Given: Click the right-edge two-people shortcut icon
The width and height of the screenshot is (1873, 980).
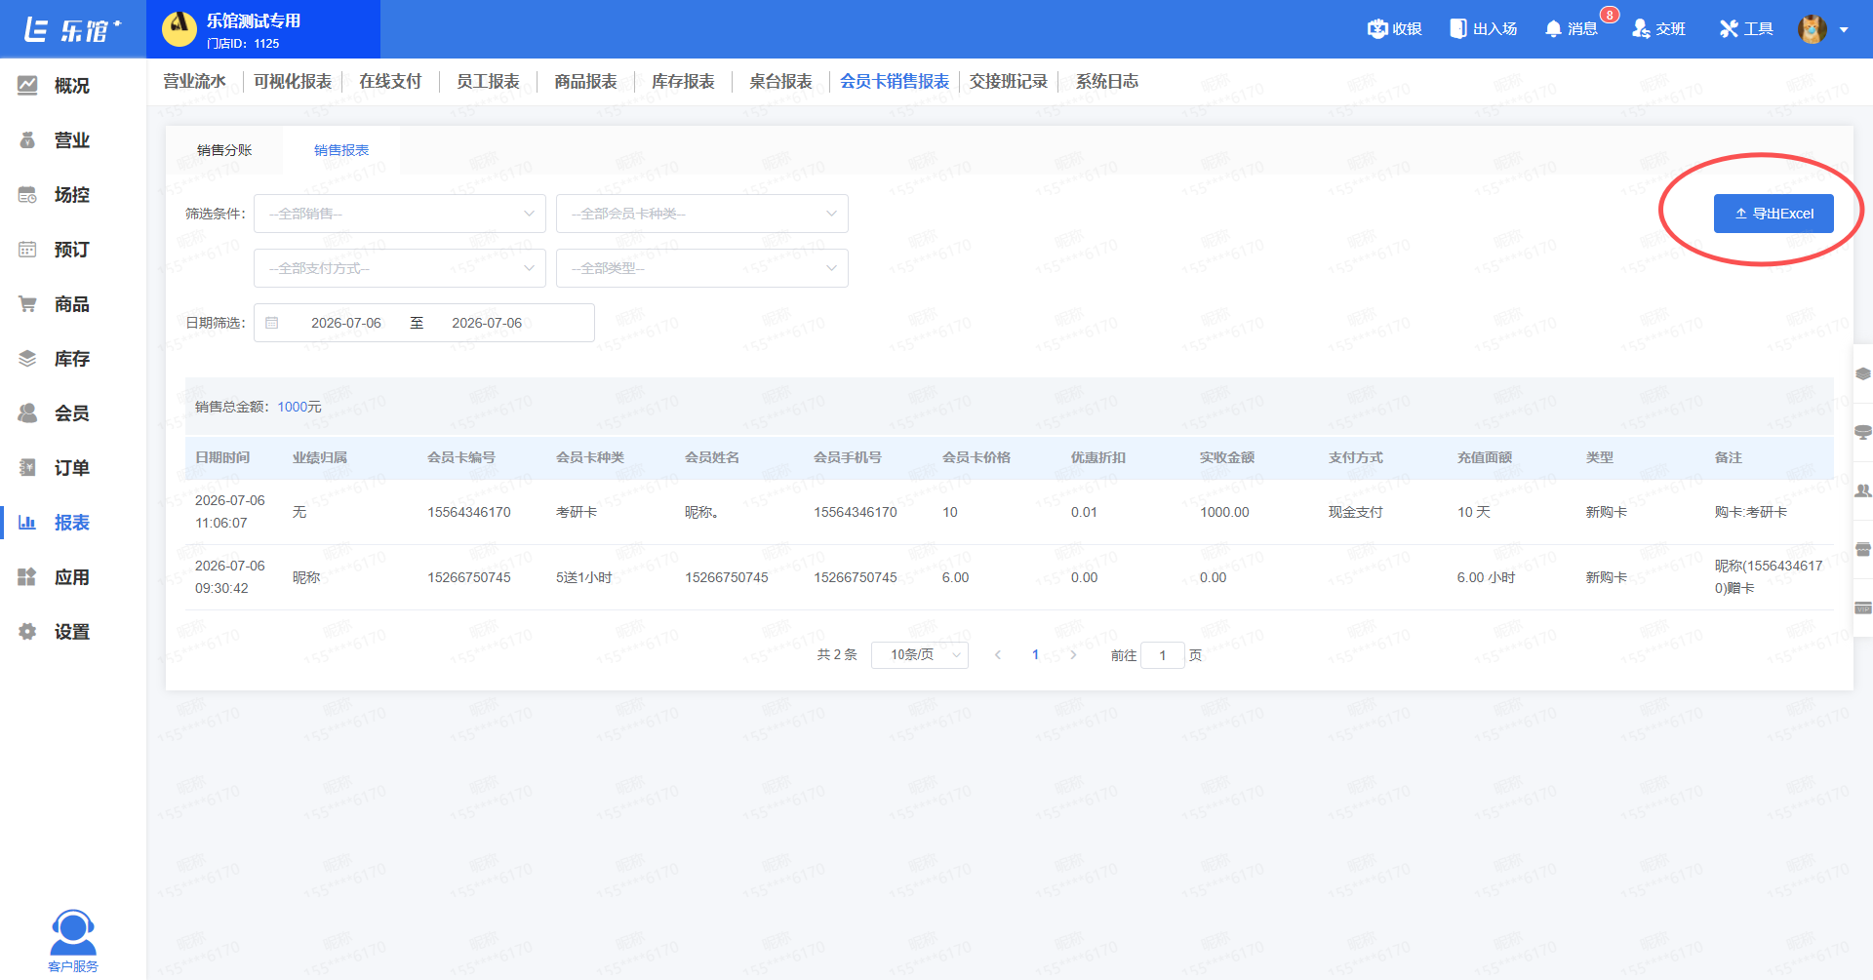Looking at the screenshot, I should point(1863,490).
